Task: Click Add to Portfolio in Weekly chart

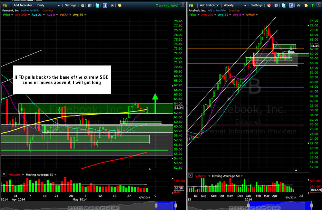Action: [217, 11]
